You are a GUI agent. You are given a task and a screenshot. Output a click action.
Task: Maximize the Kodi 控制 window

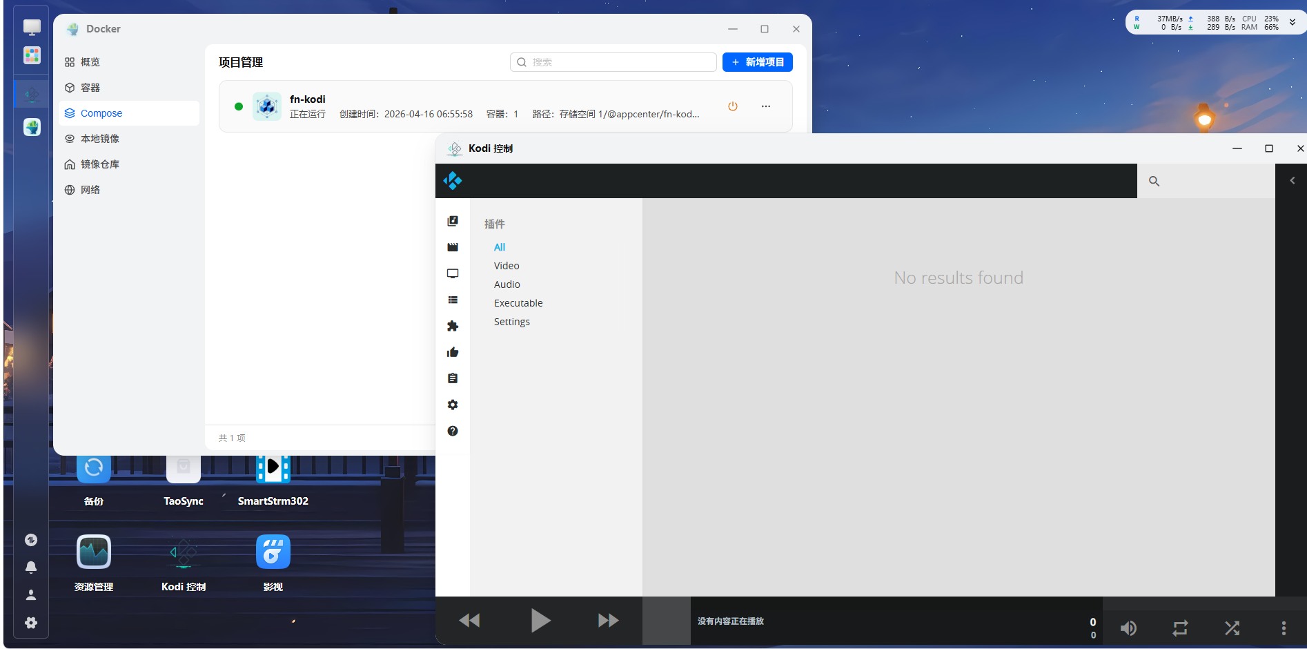(1268, 148)
